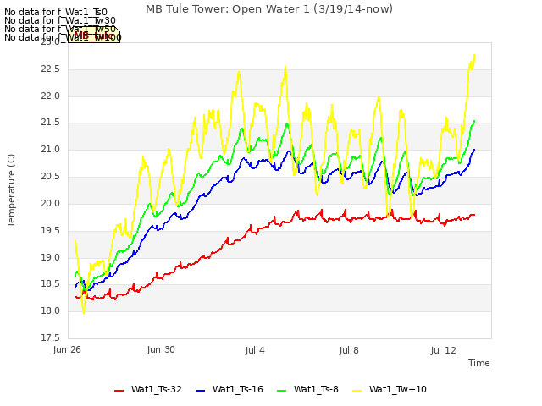The image size is (542, 406).
Task: Click the 18.0 y-axis tick label
Action: 50,311
